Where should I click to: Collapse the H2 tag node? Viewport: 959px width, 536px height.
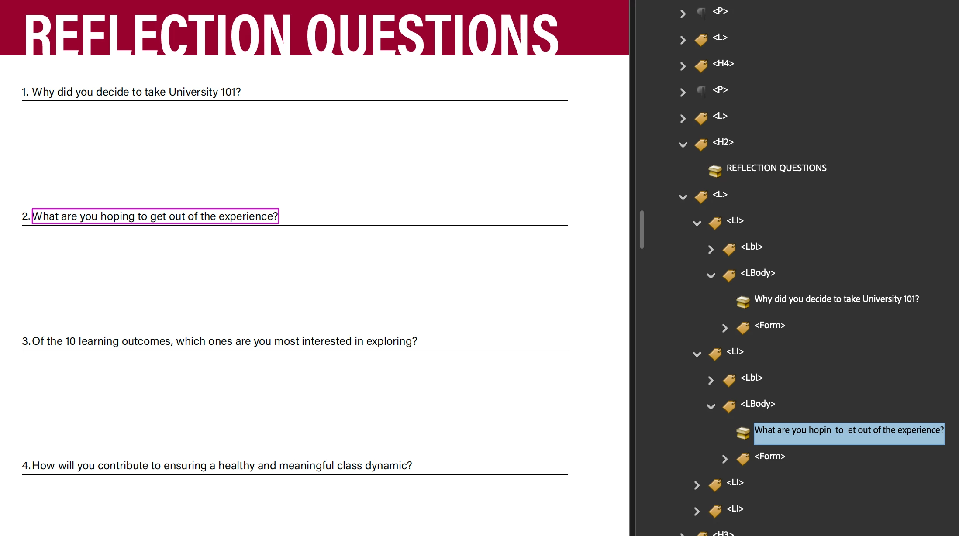pos(683,144)
